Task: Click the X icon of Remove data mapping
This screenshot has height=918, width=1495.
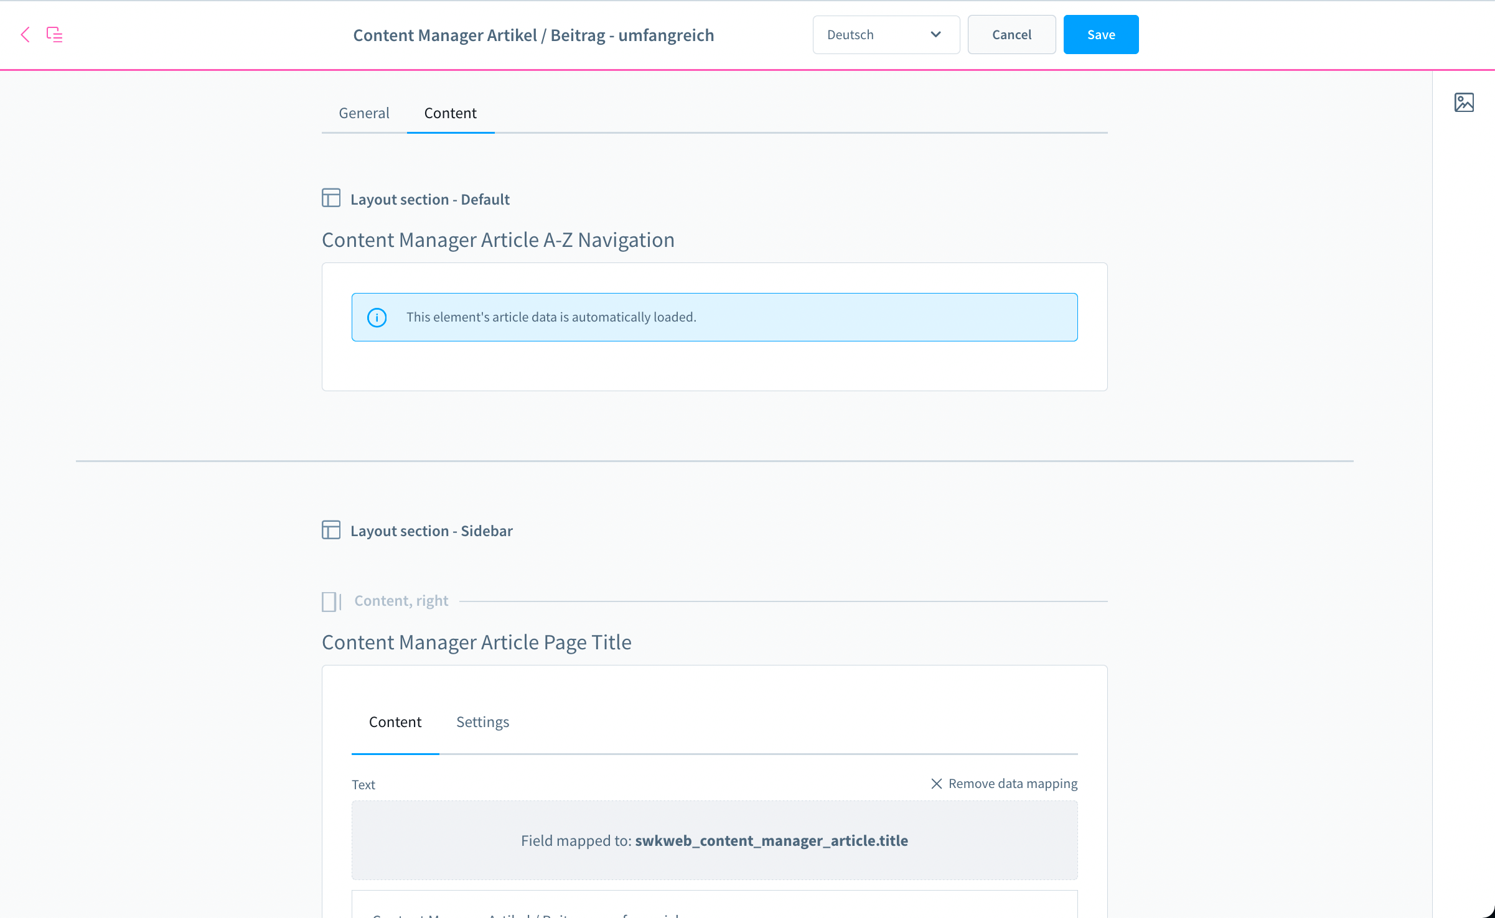Action: point(936,784)
